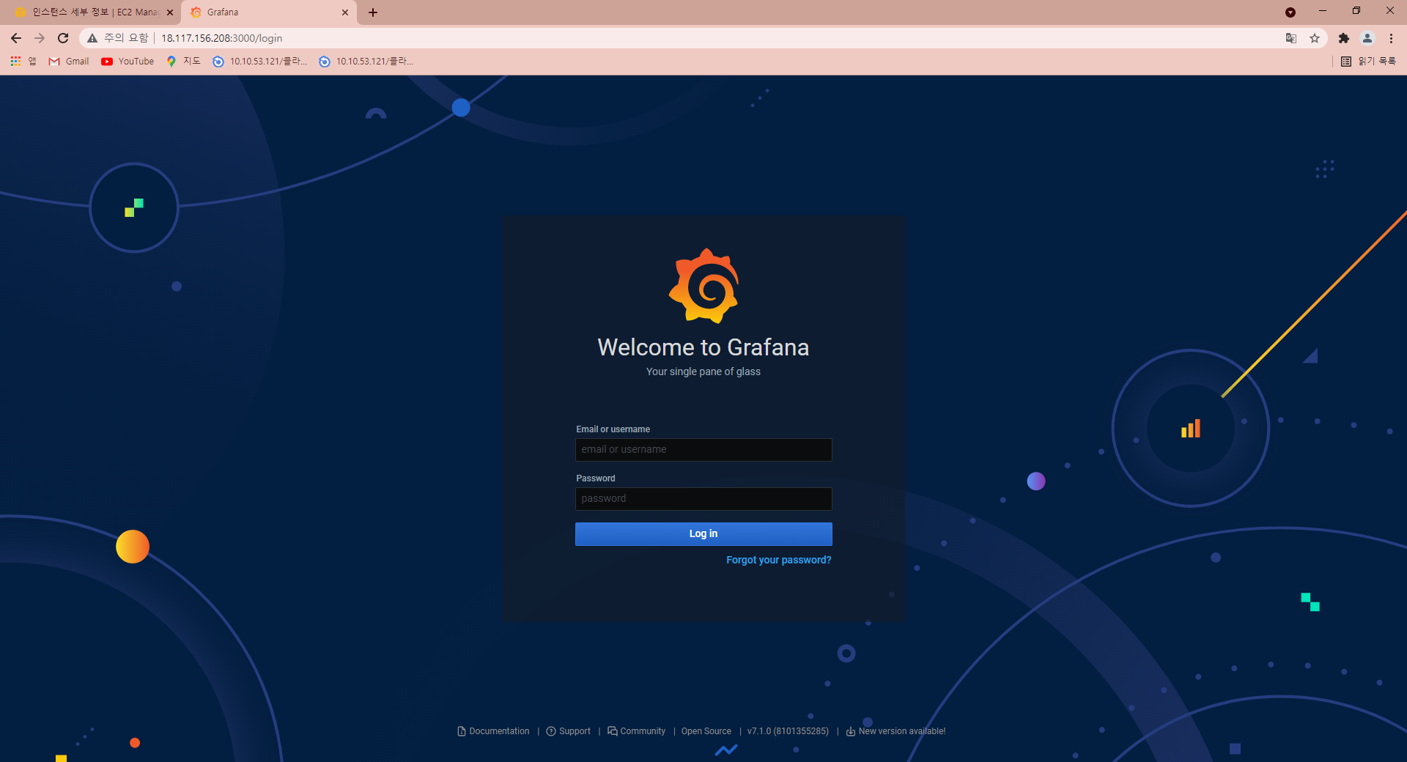Open a new tab with plus button
This screenshot has width=1407, height=762.
point(373,12)
